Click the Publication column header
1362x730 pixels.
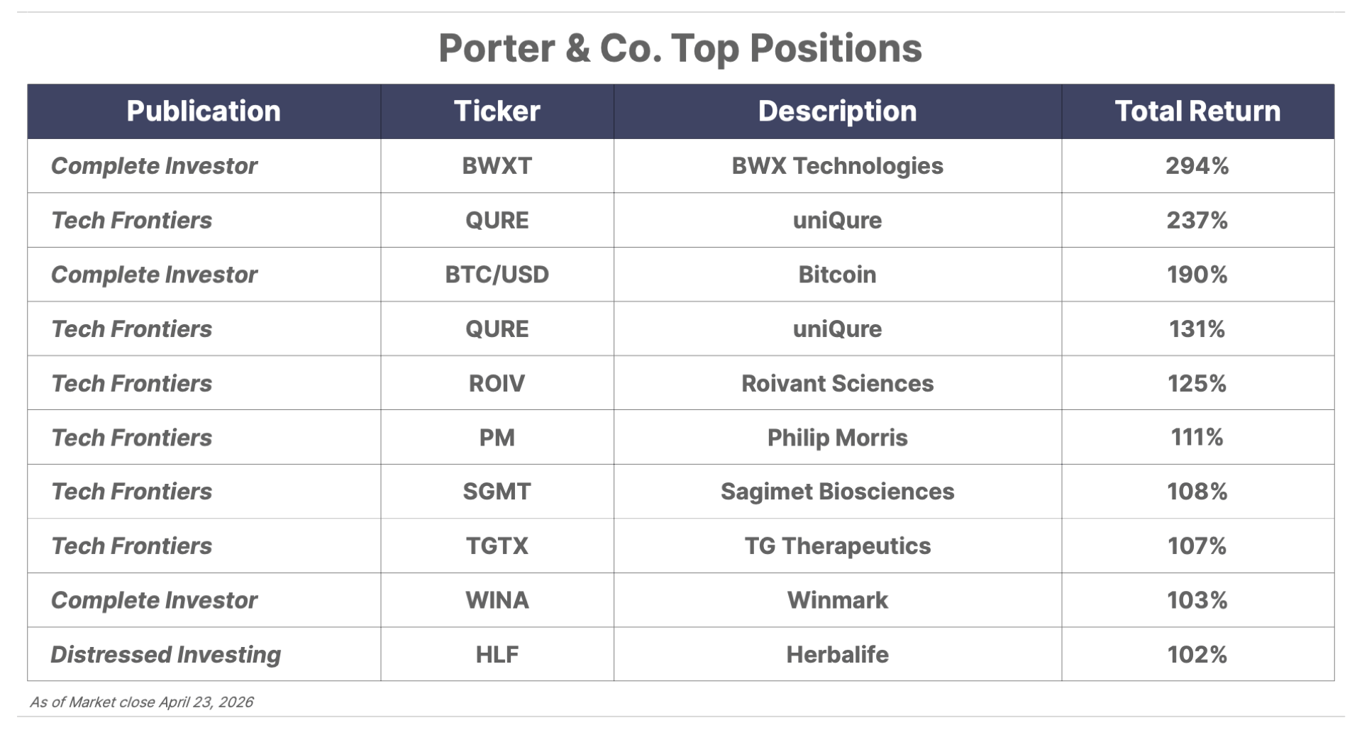coord(204,111)
